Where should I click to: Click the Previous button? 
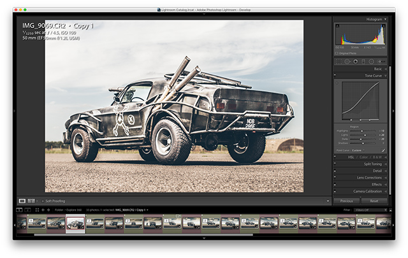346,201
